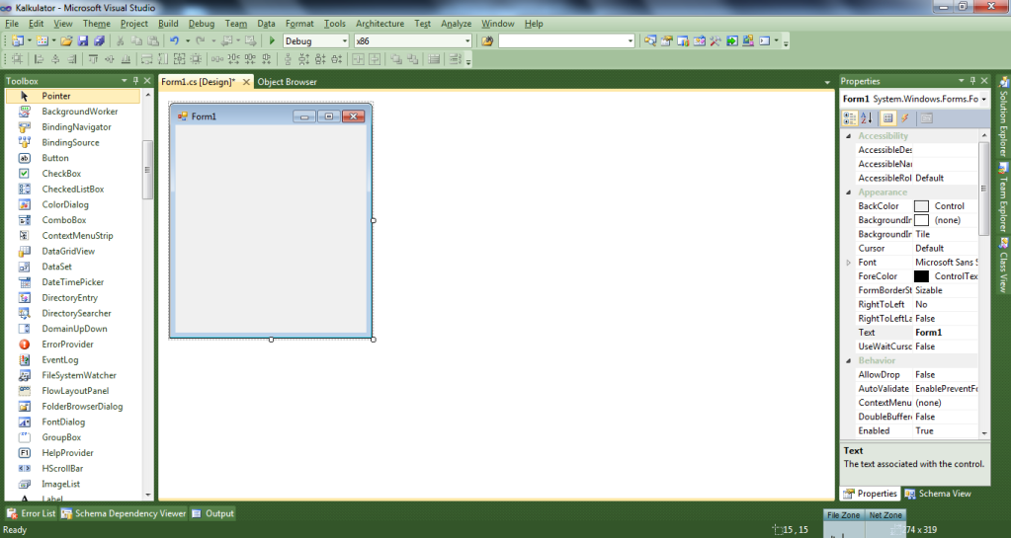Select DateTimePicker control in Toolbox

[72, 282]
